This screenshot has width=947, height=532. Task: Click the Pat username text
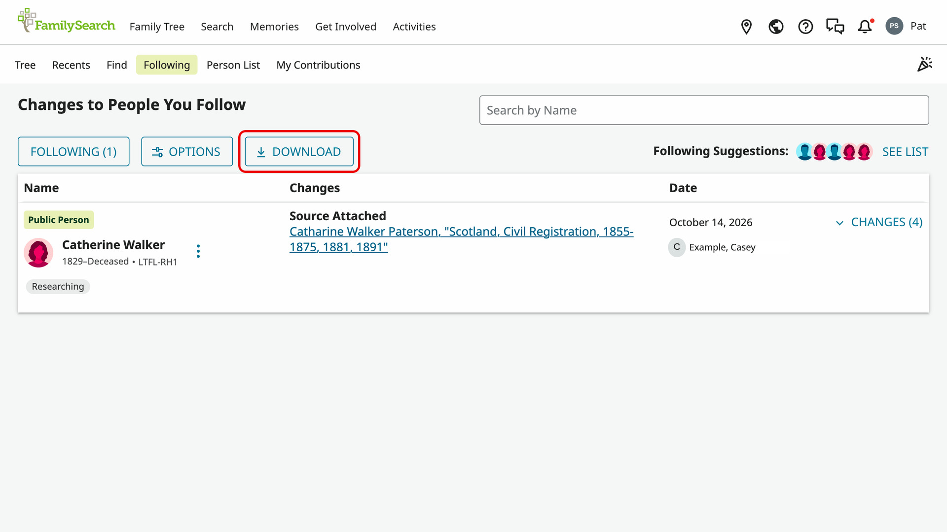tap(918, 26)
